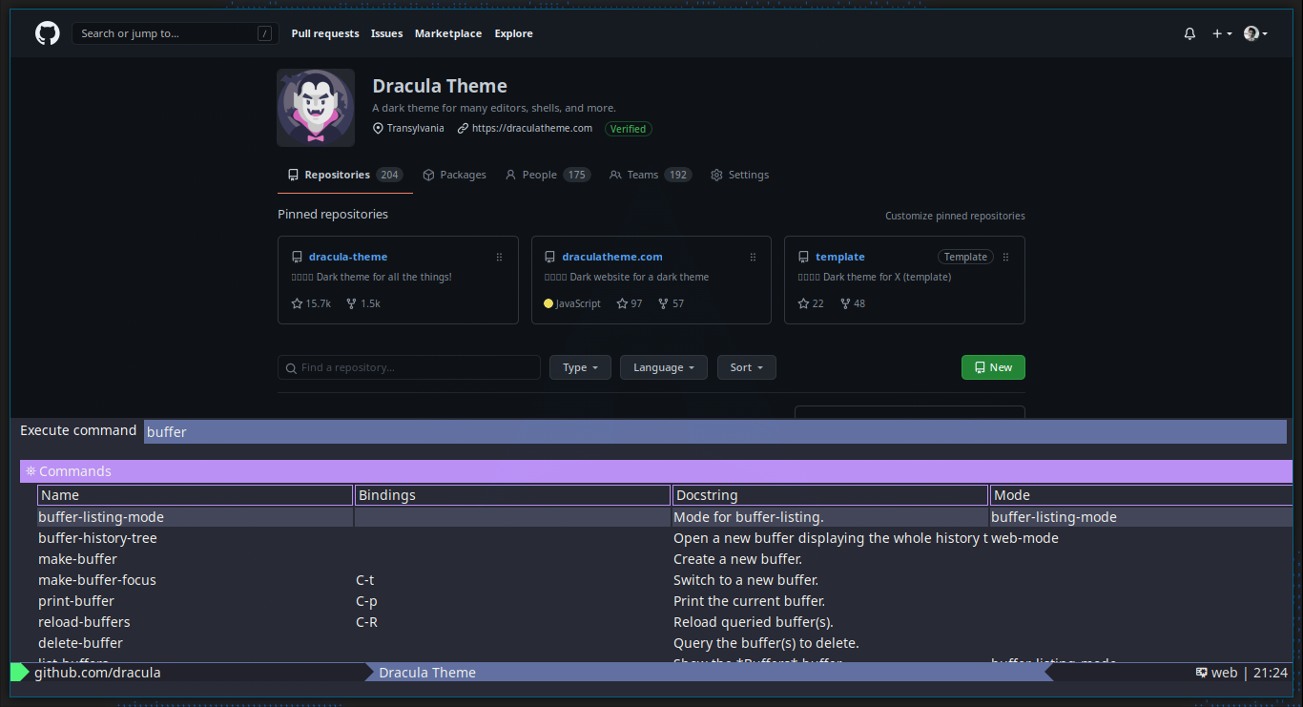Click the web mode indicator in status bar
The height and width of the screenshot is (707, 1303).
1216,673
